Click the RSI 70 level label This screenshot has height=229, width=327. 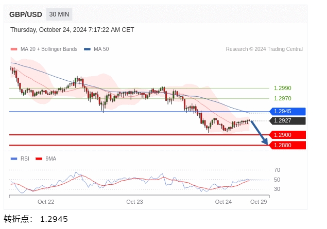tap(277, 170)
